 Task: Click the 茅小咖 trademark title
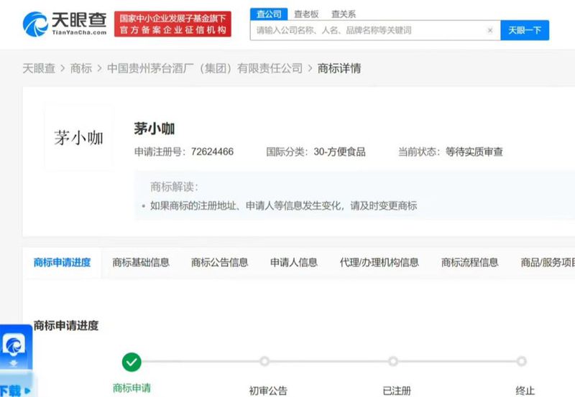point(155,129)
